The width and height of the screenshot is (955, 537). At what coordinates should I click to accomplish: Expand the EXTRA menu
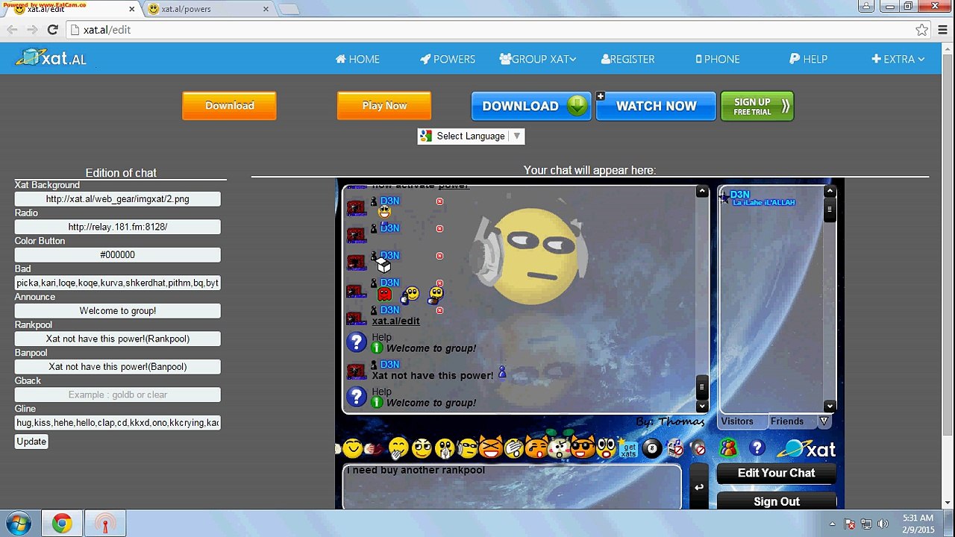tap(898, 59)
